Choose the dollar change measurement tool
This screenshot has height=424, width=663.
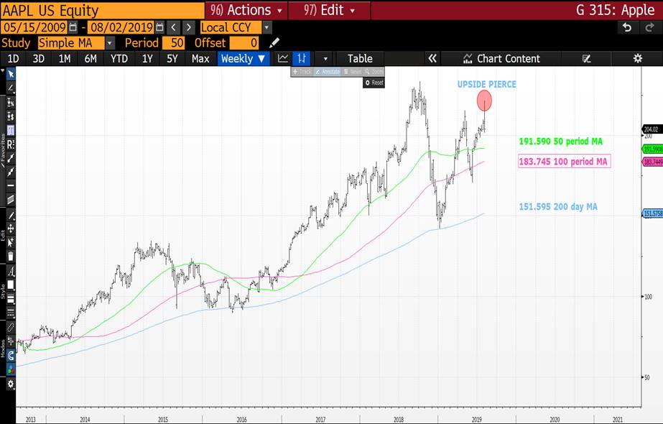11,116
